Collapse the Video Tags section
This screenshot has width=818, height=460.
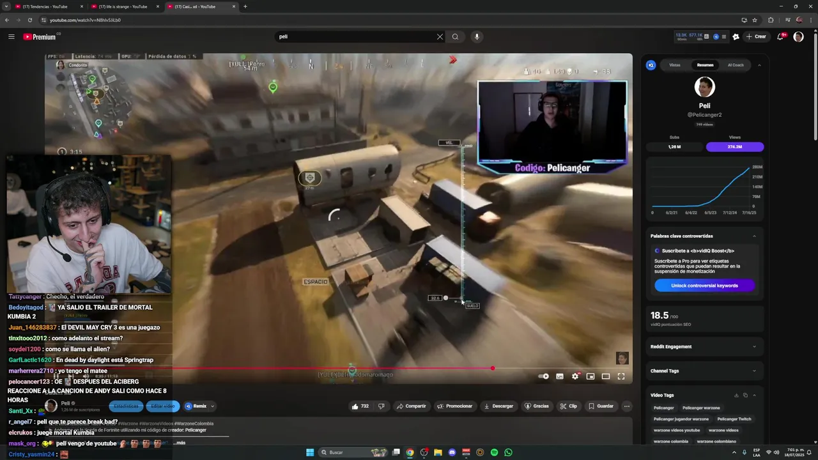[754, 395]
